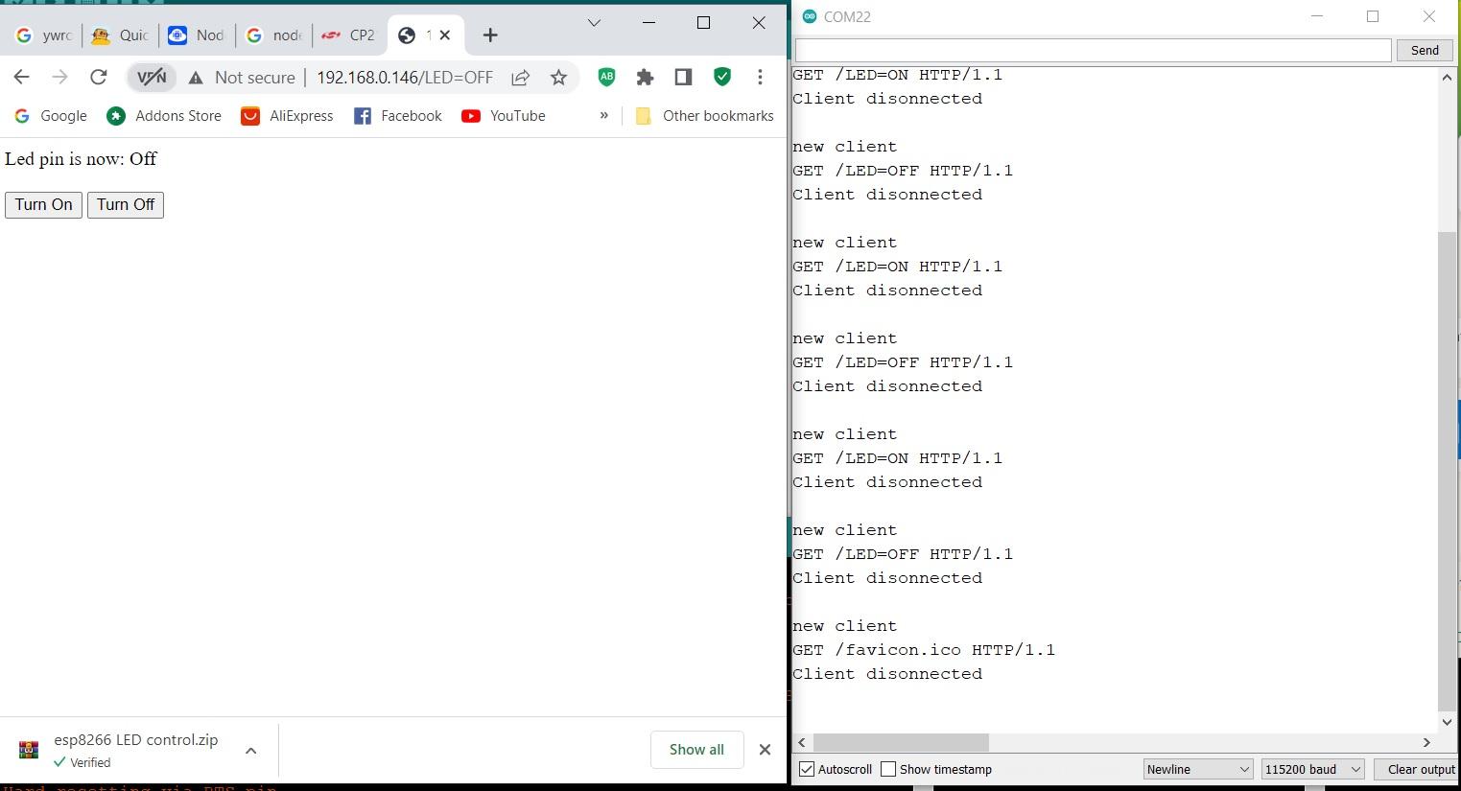Open the AdBlock extension icon

606,78
